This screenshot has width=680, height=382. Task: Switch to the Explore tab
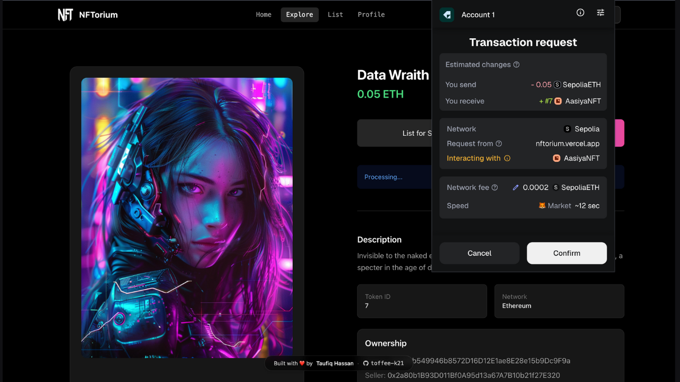(299, 14)
